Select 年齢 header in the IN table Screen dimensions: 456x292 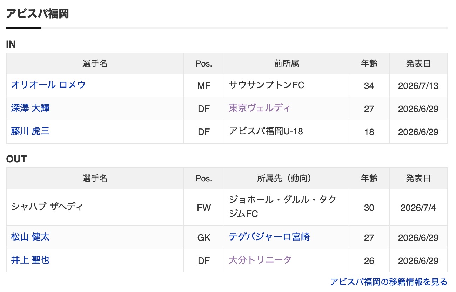tap(369, 64)
